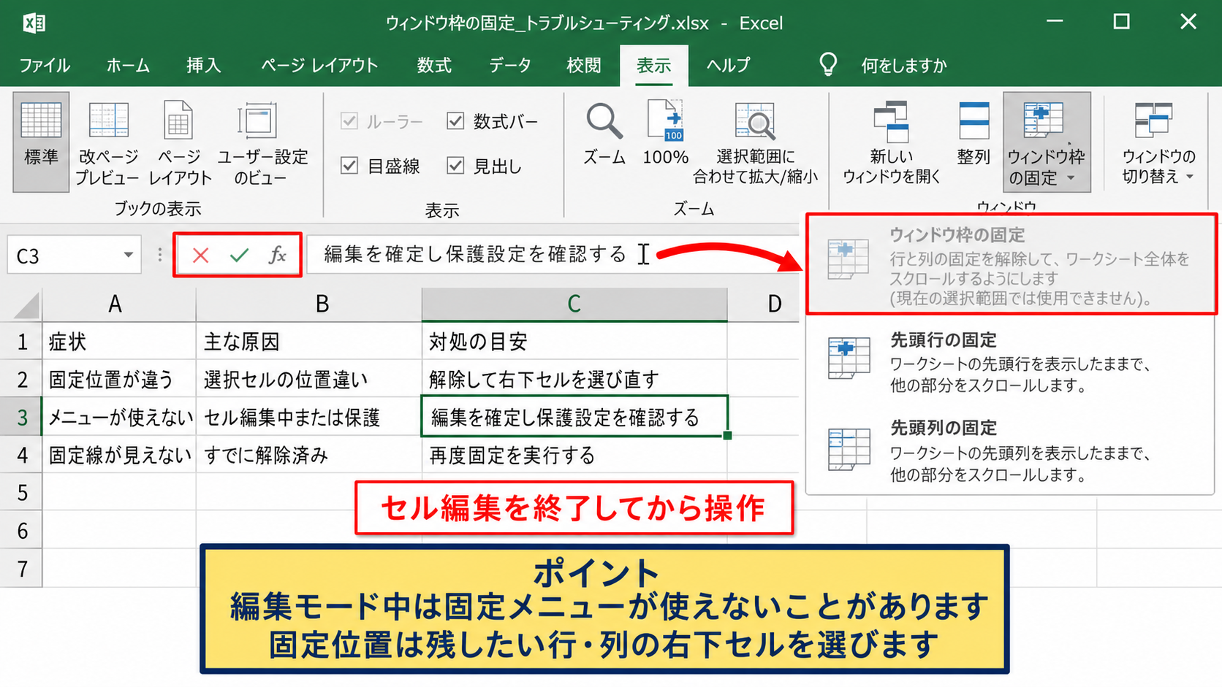
Task: Click cell containing 固定線が見えない
Action: [x=118, y=455]
